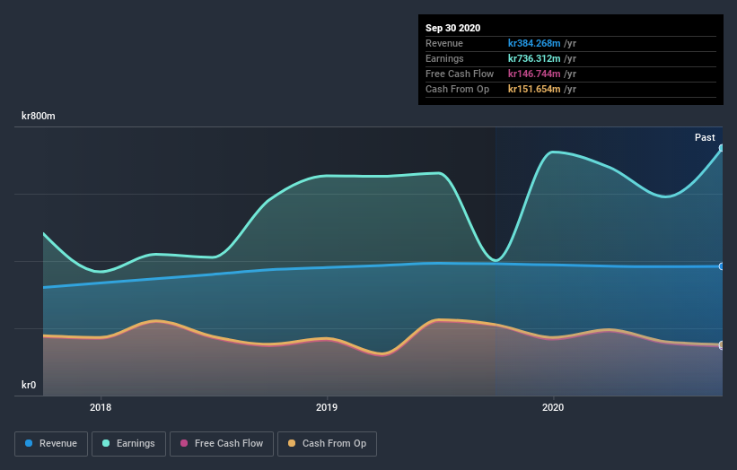Click the kr736.312m Earnings value in tooltip
This screenshot has height=470, width=737.
tap(534, 58)
